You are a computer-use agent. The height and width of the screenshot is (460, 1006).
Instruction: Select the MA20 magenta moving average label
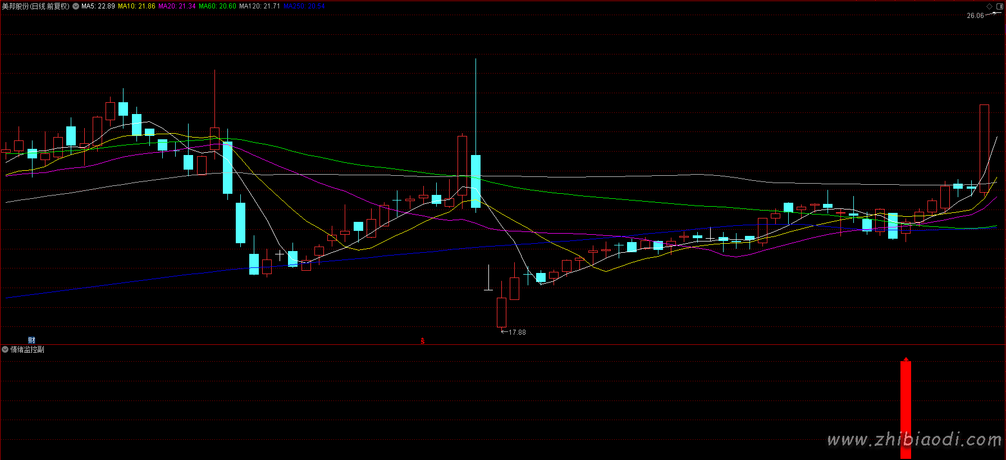point(177,6)
